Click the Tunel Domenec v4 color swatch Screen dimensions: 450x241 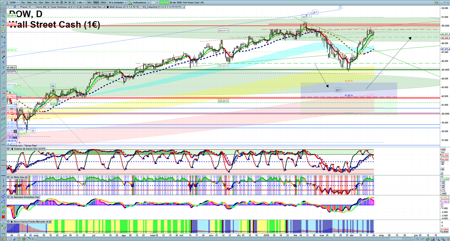[49, 7]
